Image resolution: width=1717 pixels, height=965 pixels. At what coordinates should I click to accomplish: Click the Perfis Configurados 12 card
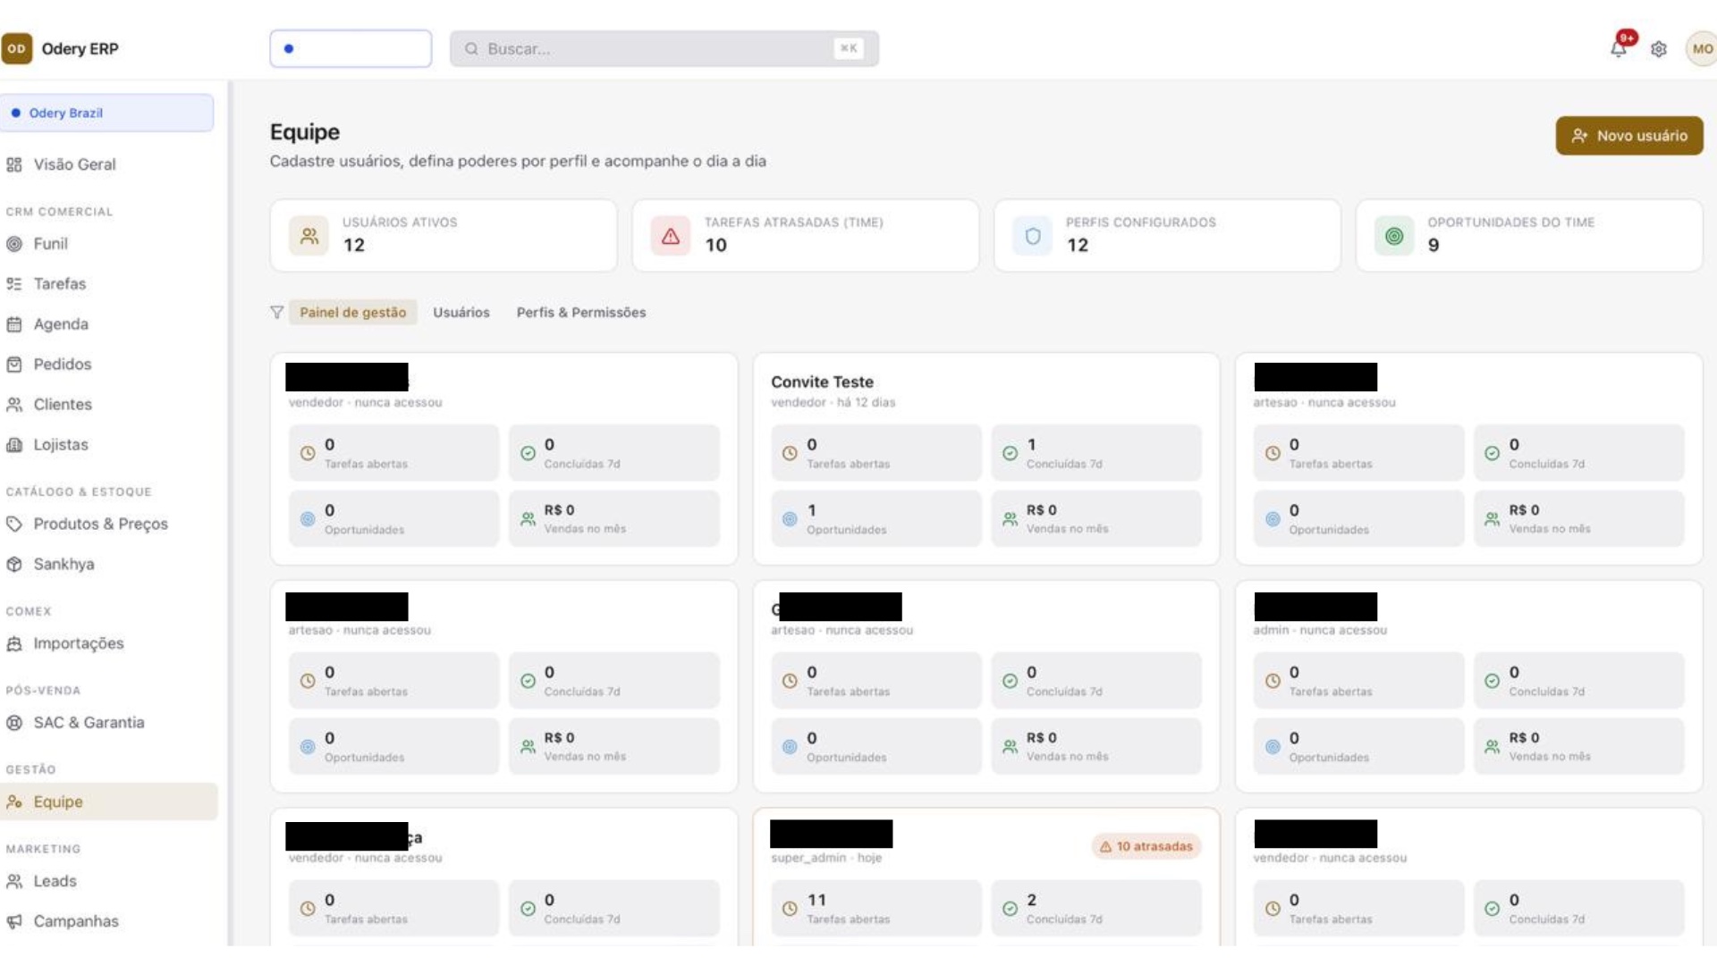(x=1167, y=236)
